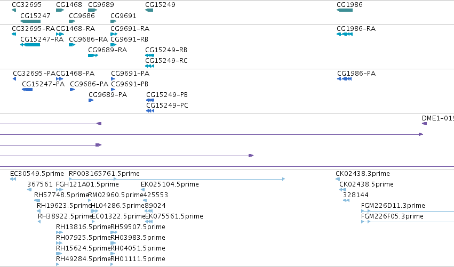The width and height of the screenshot is (454, 267).
Task: Click the CG32695-PA protein label
Action: point(34,74)
